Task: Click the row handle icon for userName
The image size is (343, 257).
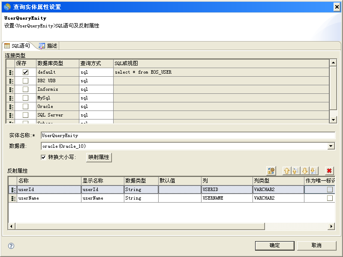Action: point(13,198)
